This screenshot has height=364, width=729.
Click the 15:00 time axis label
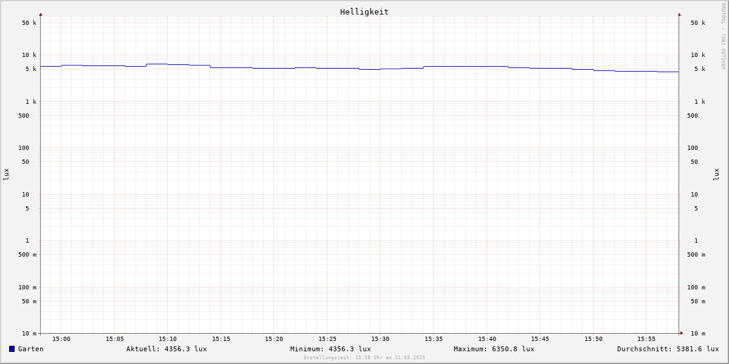(61, 339)
